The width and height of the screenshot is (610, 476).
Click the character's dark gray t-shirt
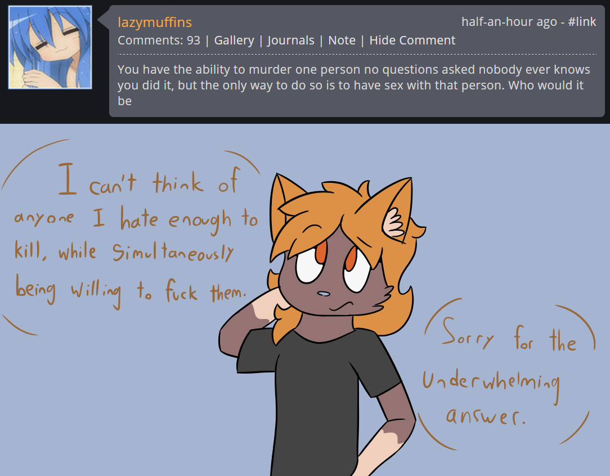[x=317, y=401]
